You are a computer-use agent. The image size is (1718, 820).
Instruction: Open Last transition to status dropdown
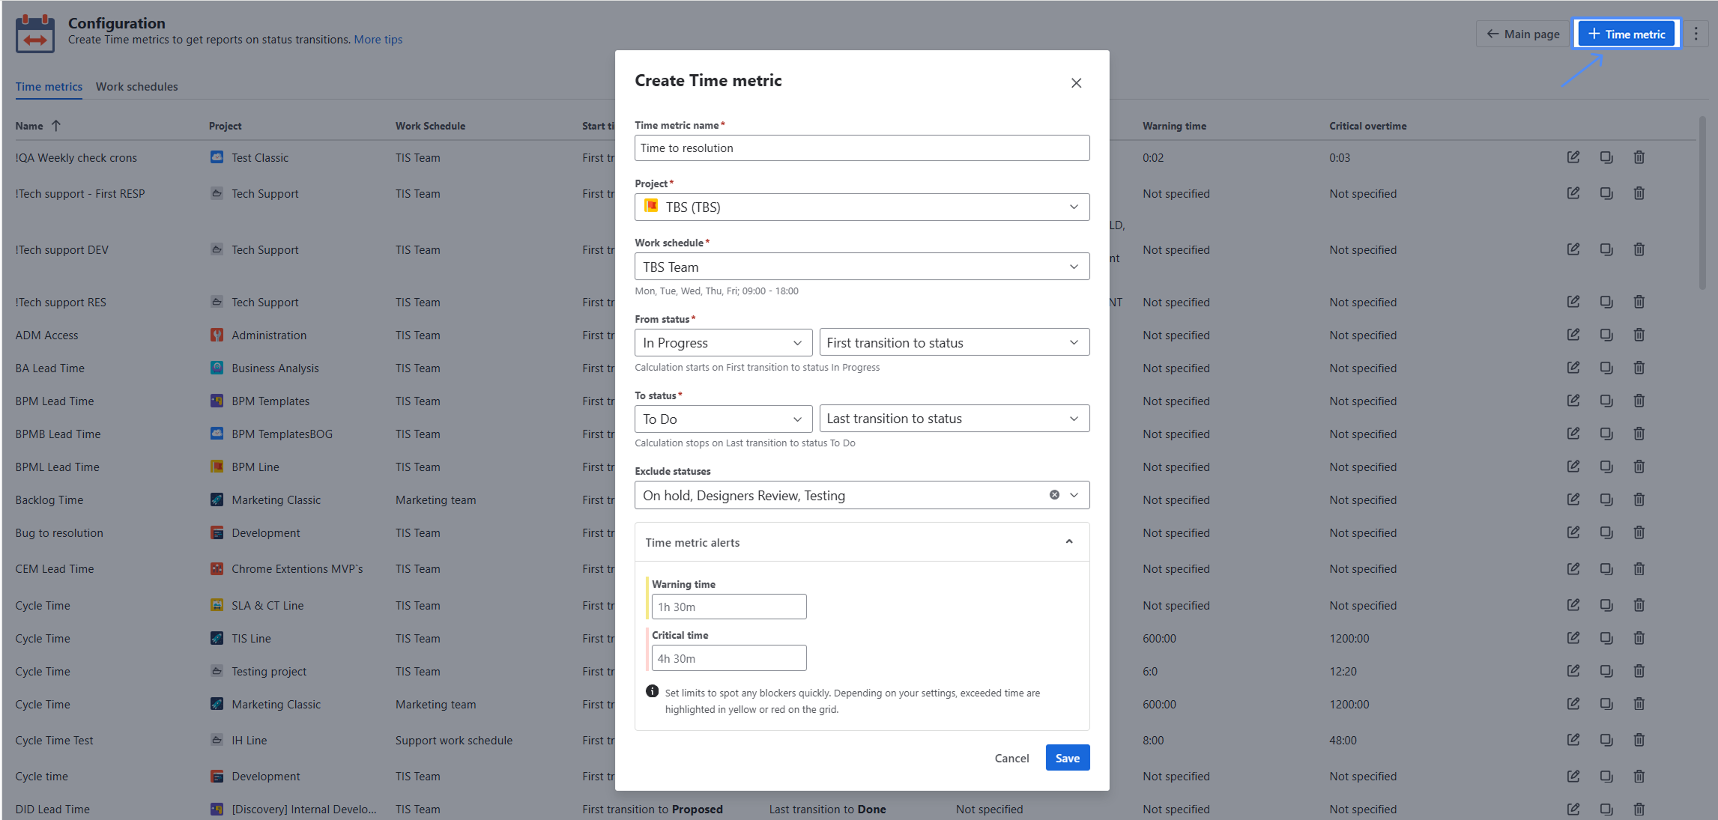[x=954, y=419]
